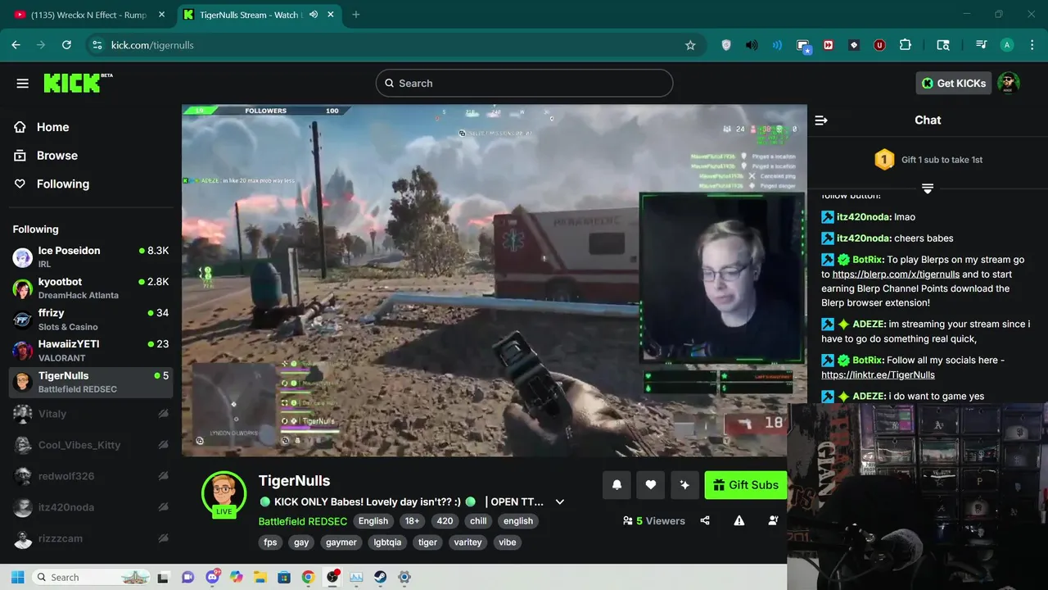
Task: Click the fps tag
Action: tap(270, 542)
